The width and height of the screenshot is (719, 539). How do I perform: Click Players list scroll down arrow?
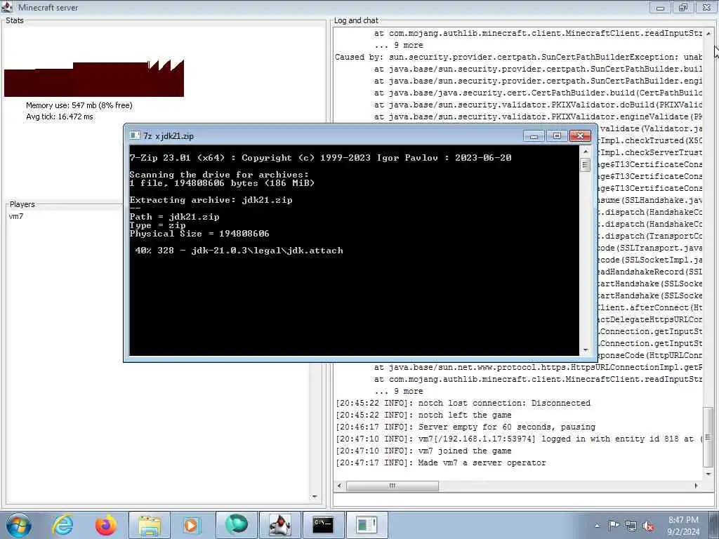point(314,496)
